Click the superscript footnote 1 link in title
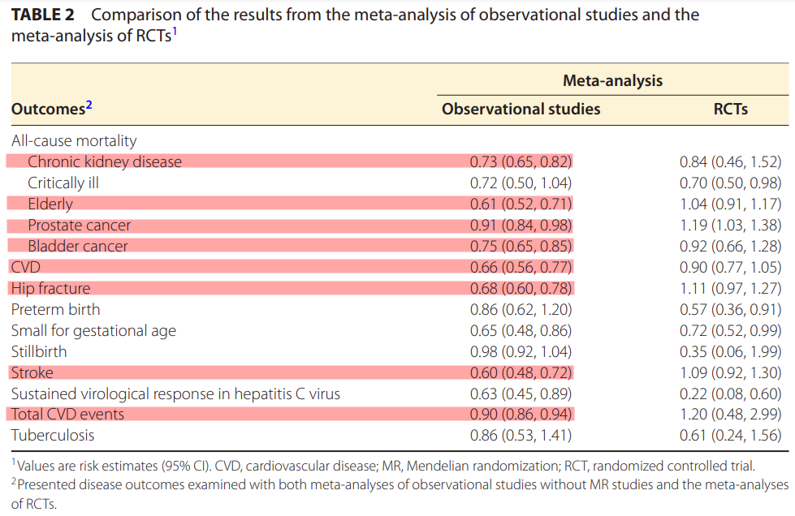Image resolution: width=795 pixels, height=516 pixels. coord(175,33)
